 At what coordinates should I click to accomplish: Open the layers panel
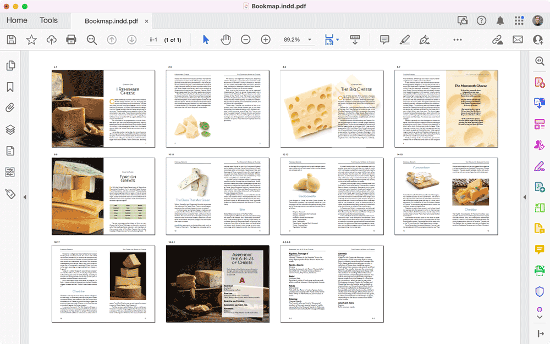[x=10, y=129]
